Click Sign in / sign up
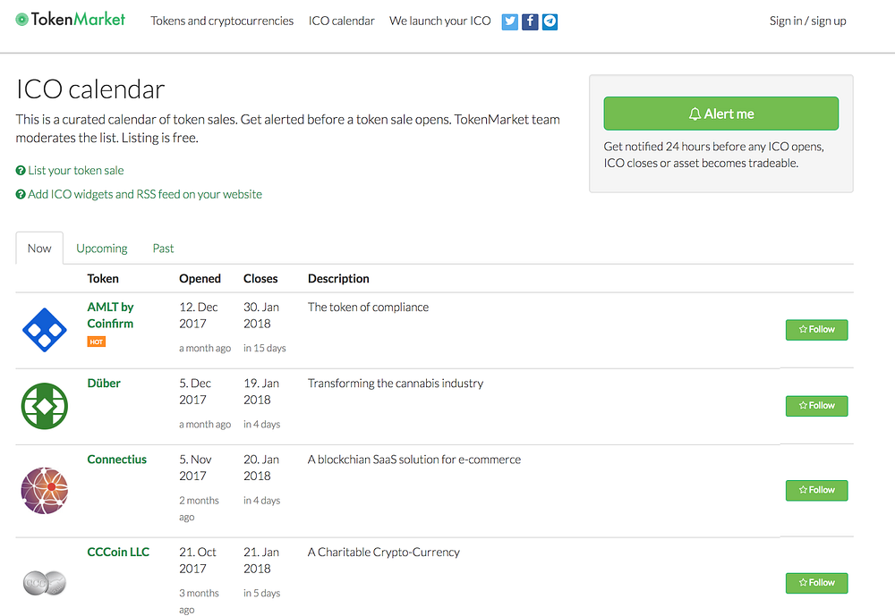The image size is (895, 616). 807,21
